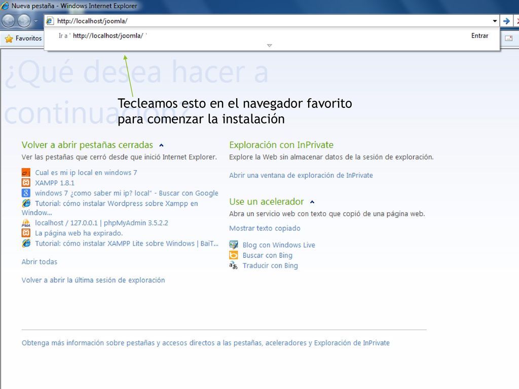
Task: Click the Bing search icon
Action: (x=233, y=255)
